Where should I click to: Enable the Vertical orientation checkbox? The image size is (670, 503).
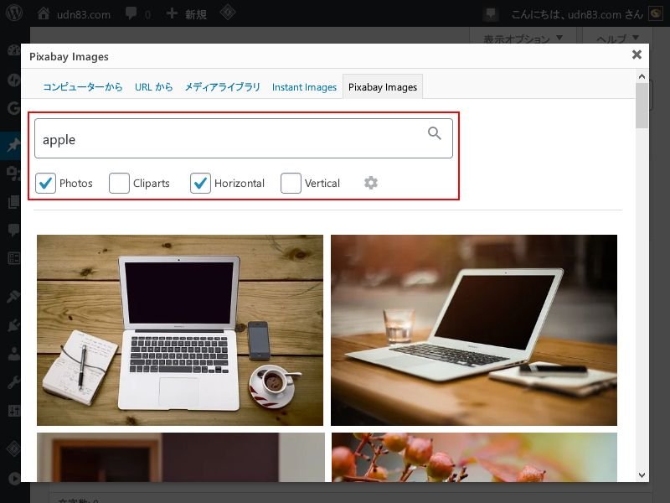point(291,183)
